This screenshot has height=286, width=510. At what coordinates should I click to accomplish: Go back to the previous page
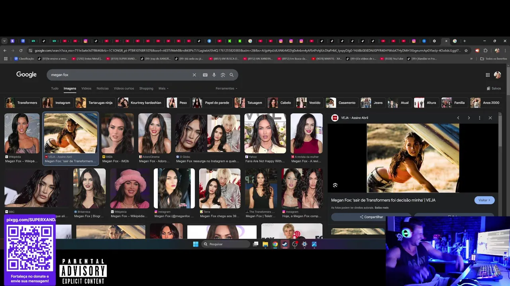pos(5,50)
